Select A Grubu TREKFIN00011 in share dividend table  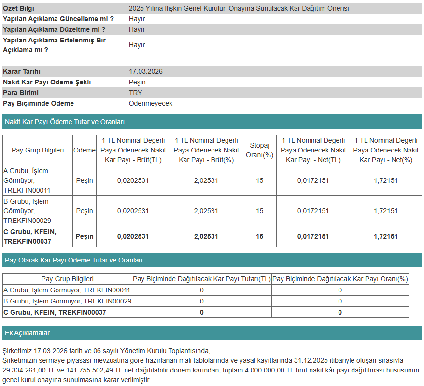67,290
